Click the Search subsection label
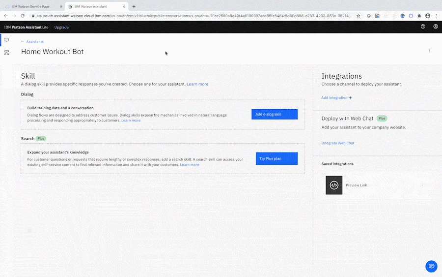 (28, 139)
